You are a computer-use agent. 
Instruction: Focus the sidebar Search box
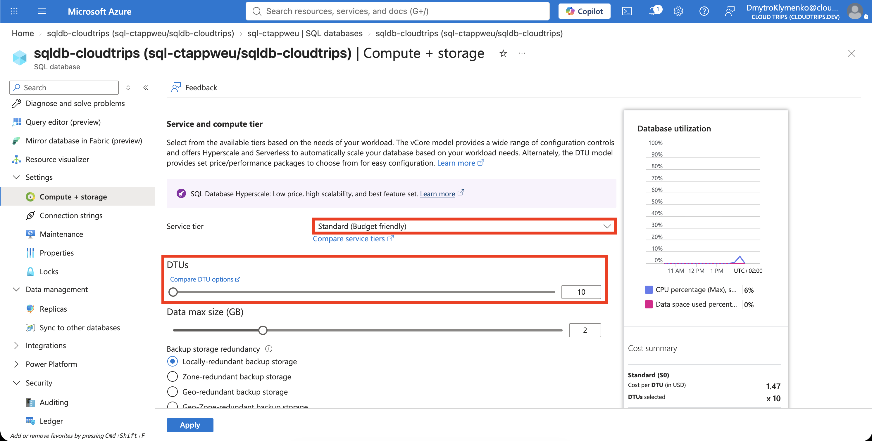pyautogui.click(x=64, y=88)
